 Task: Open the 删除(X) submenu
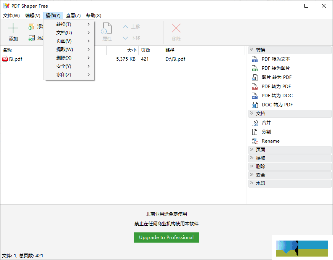click(x=69, y=58)
